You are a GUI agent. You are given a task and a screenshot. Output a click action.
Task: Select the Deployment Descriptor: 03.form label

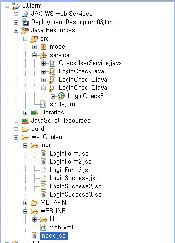(74, 22)
